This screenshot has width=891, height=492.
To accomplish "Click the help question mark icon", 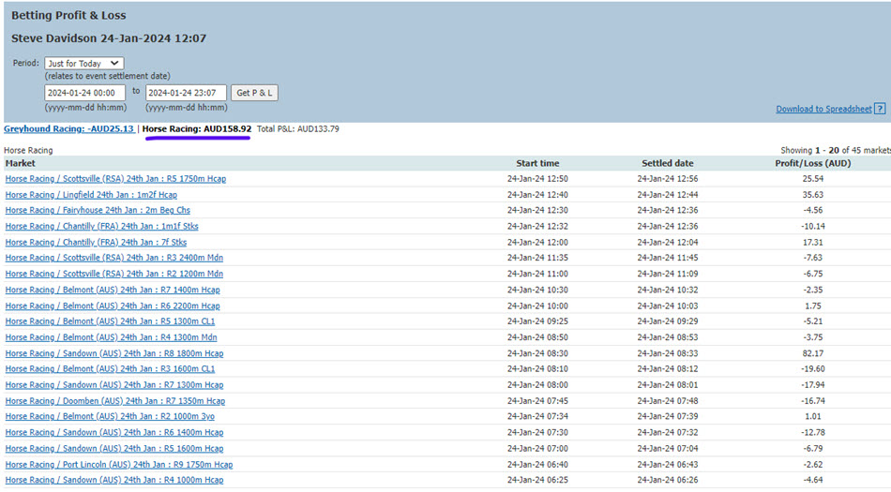I will click(x=880, y=109).
